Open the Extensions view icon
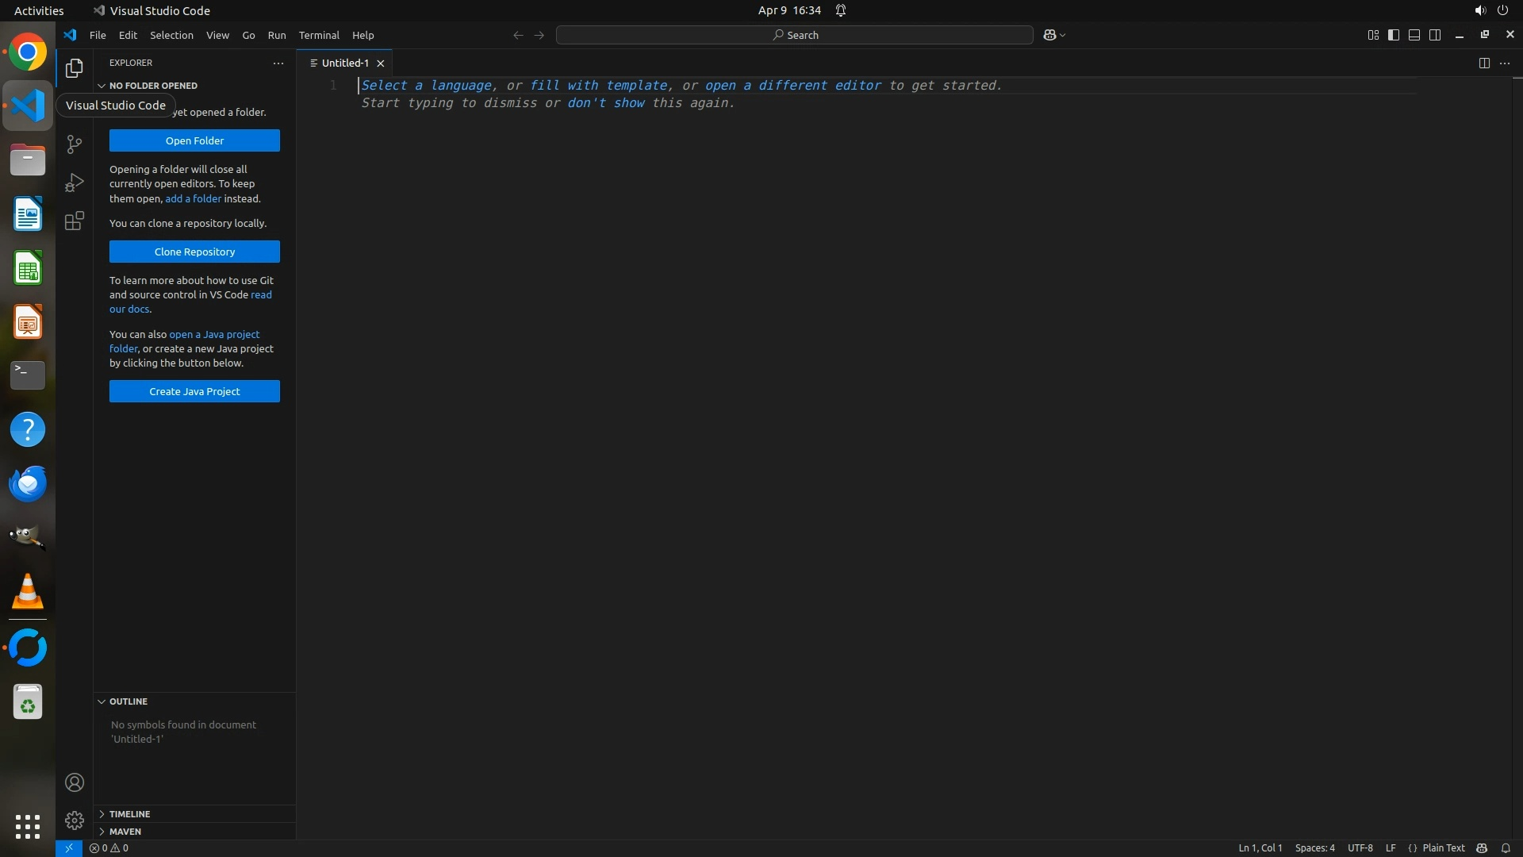This screenshot has height=857, width=1523. [74, 221]
